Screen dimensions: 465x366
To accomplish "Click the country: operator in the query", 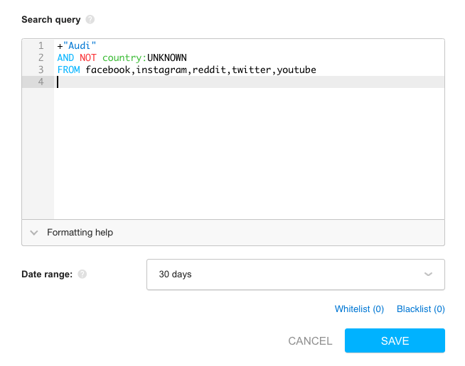I will click(124, 57).
